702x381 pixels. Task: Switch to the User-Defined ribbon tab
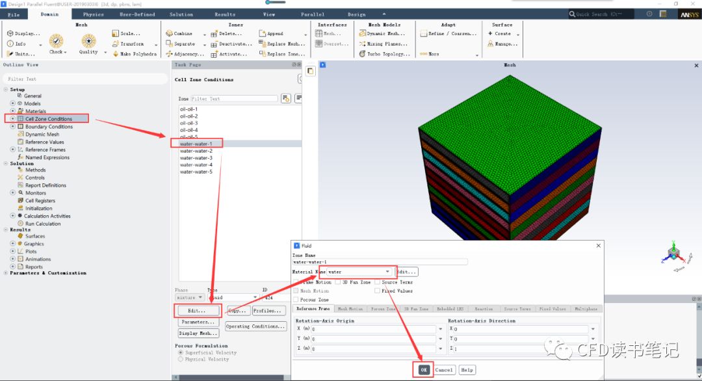pos(137,14)
